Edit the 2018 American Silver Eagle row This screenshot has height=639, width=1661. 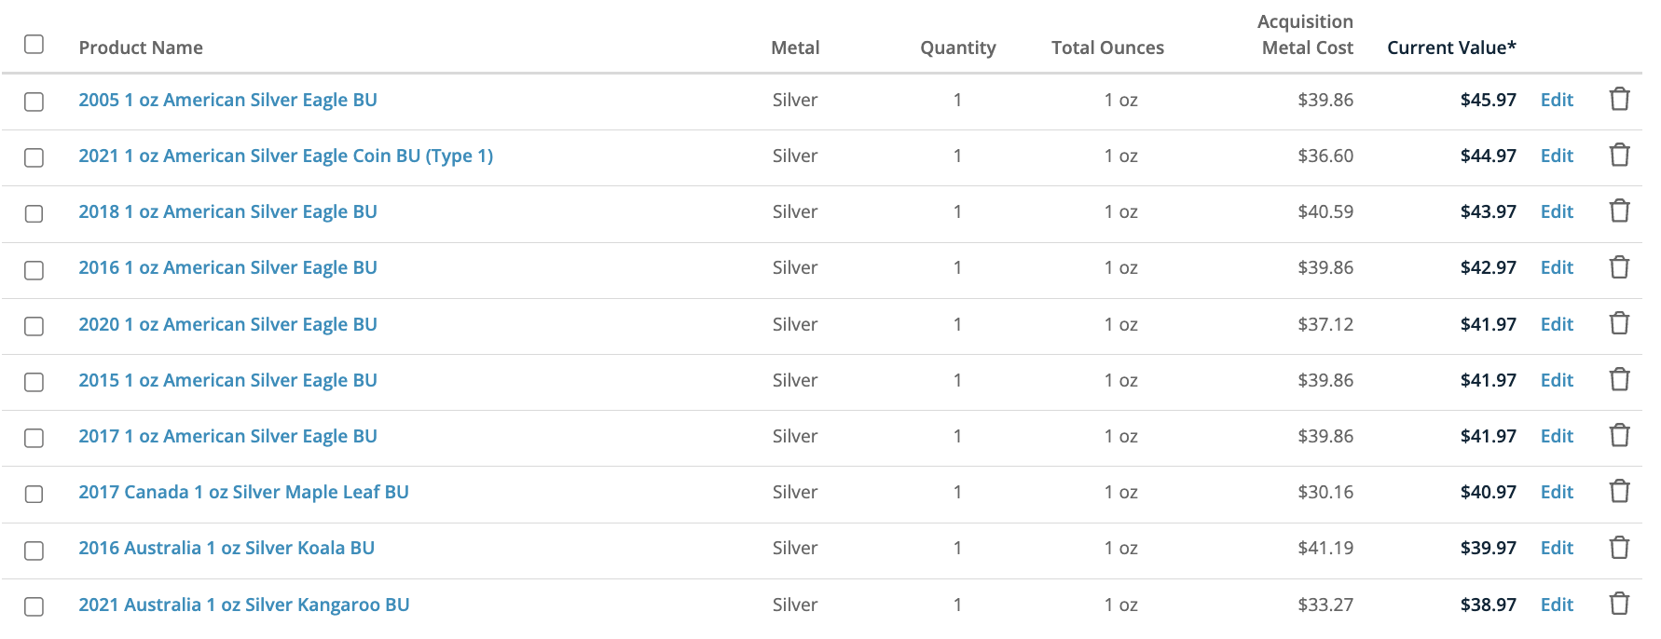click(1557, 211)
